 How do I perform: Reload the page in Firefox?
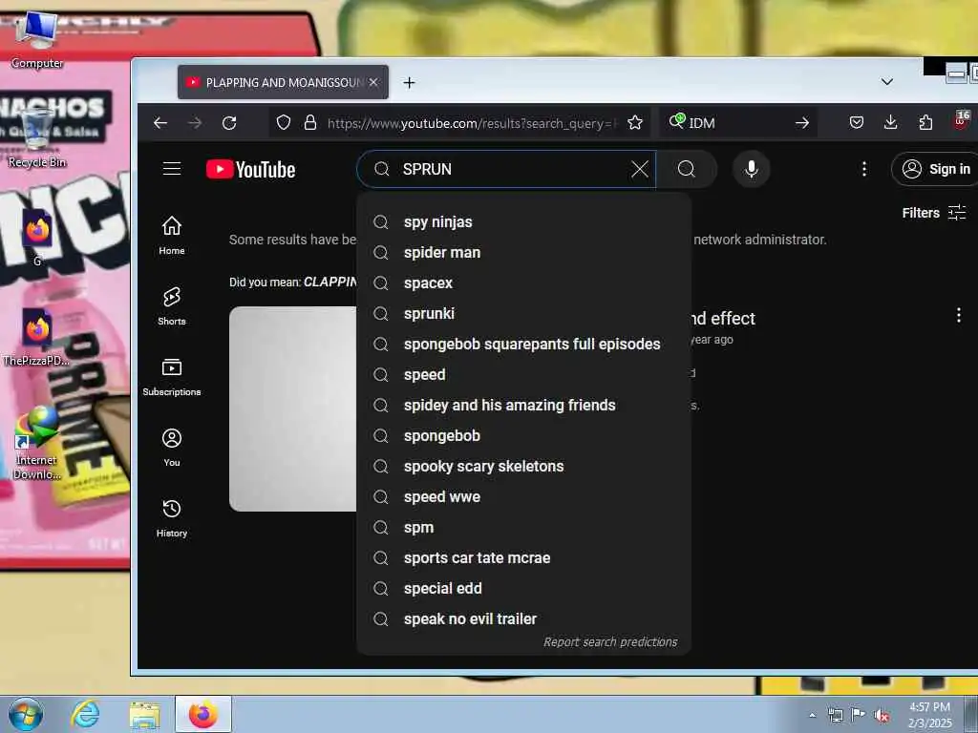pyautogui.click(x=229, y=123)
